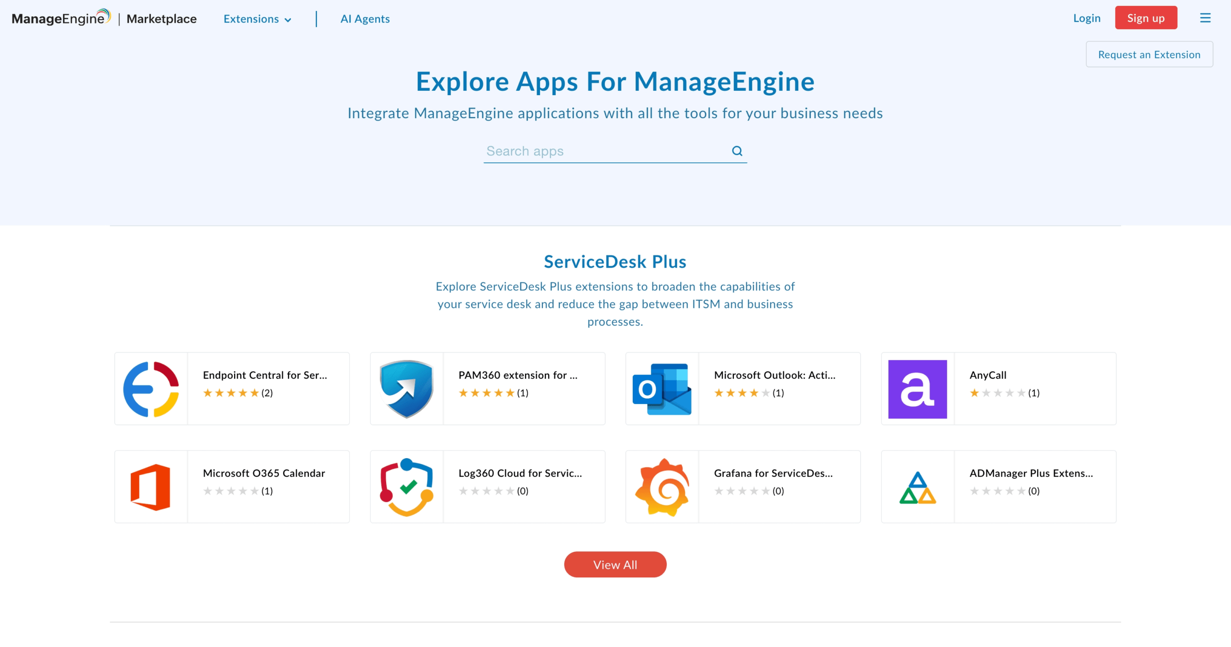1231x647 pixels.
Task: Open the Microsoft O365 Office icon
Action: 151,487
